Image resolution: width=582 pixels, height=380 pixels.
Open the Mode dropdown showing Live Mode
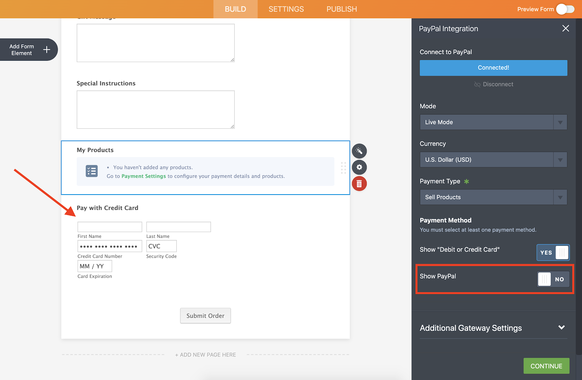point(493,122)
